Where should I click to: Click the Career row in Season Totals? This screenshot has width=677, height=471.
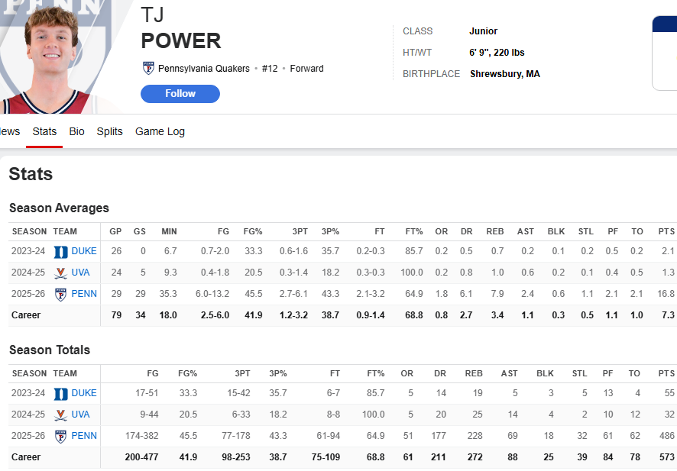pyautogui.click(x=343, y=457)
